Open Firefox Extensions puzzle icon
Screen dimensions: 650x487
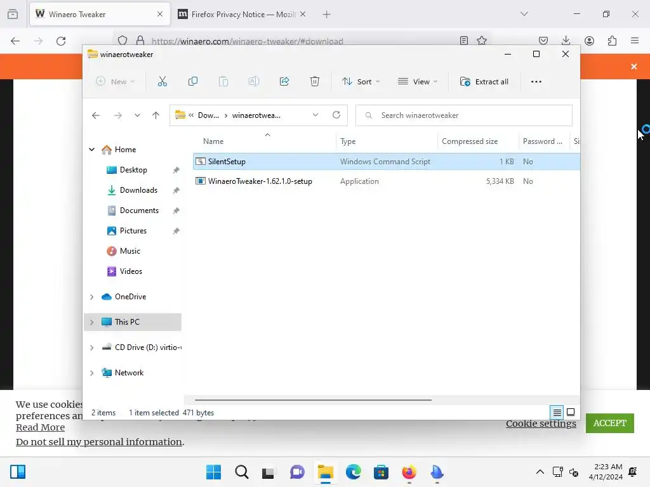(x=612, y=41)
